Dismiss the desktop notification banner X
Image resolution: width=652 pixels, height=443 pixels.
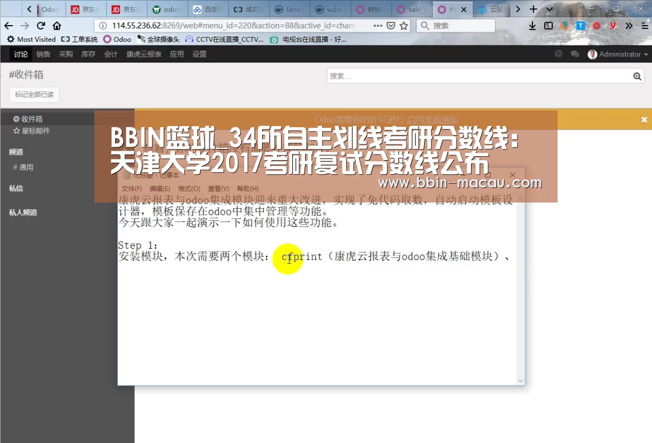tap(644, 119)
